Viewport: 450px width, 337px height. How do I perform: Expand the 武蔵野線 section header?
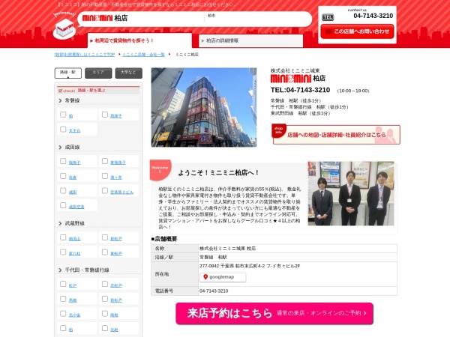click(98, 223)
